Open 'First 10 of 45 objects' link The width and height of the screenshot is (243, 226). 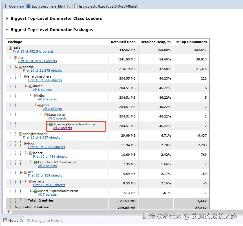click(49, 185)
